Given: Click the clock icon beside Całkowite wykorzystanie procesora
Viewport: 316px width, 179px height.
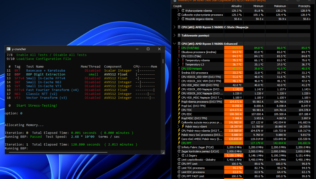Looking at the screenshot, I should click(x=179, y=15).
